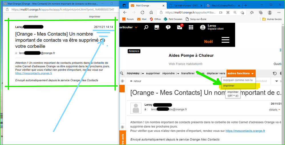
Task: Select imprimer from the dropdown menu
Action: pyautogui.click(x=229, y=85)
